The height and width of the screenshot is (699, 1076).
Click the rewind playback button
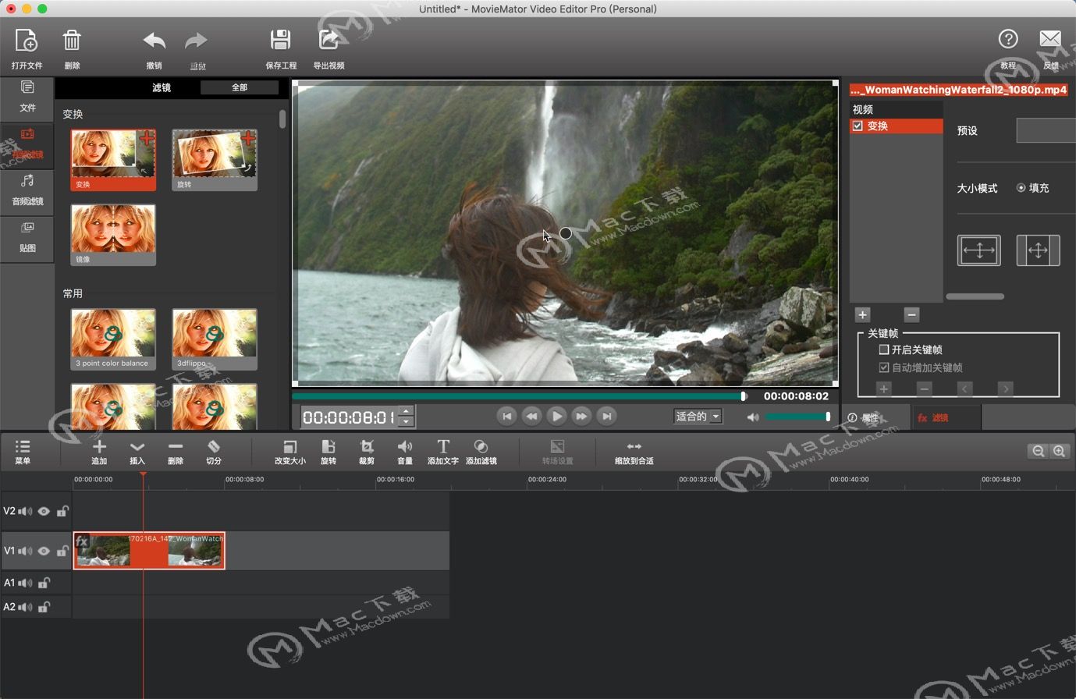(x=531, y=417)
